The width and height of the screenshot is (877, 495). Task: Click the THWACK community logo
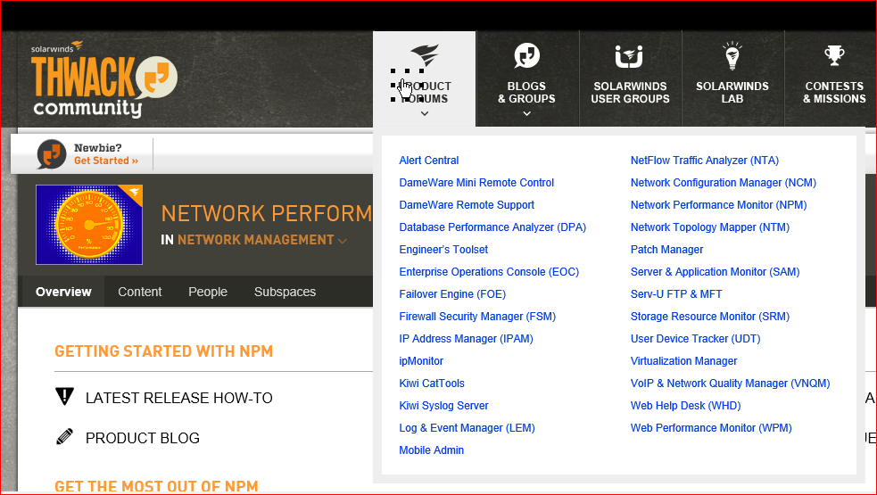[x=104, y=78]
